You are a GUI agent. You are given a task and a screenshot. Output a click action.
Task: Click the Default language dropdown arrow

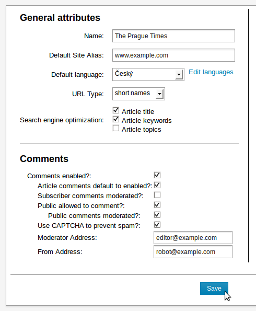click(x=179, y=75)
